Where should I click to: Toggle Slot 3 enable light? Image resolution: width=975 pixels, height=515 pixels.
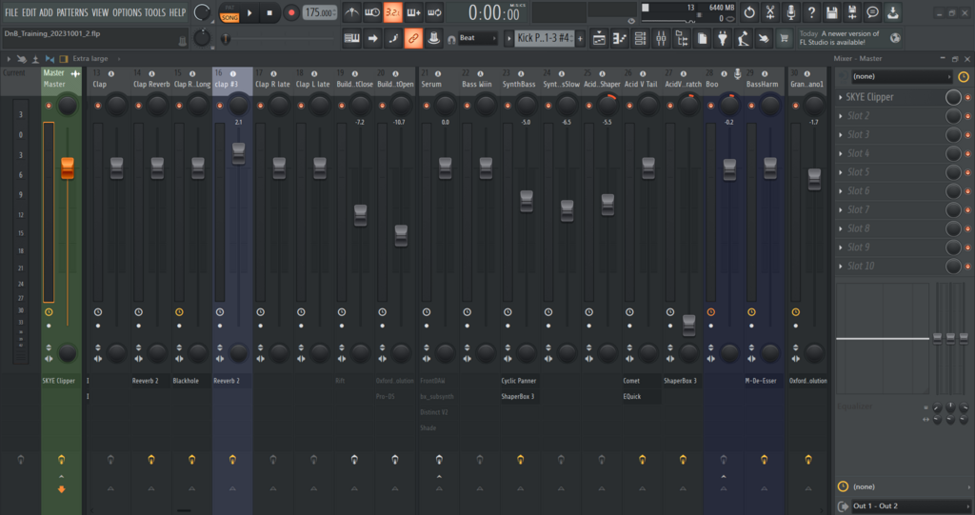pyautogui.click(x=967, y=135)
